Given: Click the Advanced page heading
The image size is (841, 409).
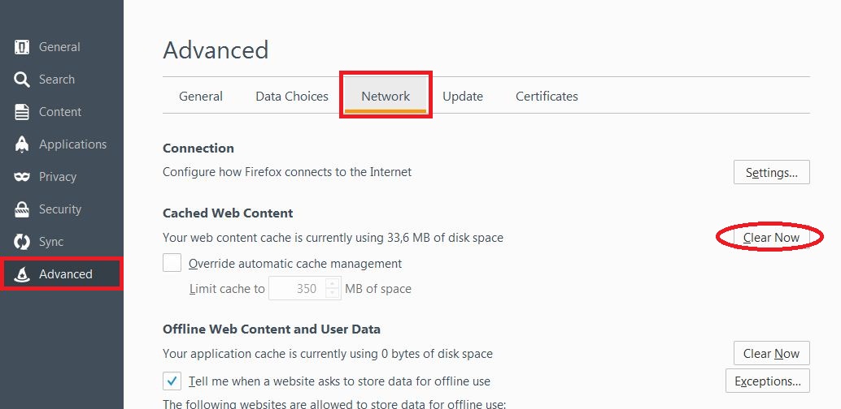Looking at the screenshot, I should 216,50.
